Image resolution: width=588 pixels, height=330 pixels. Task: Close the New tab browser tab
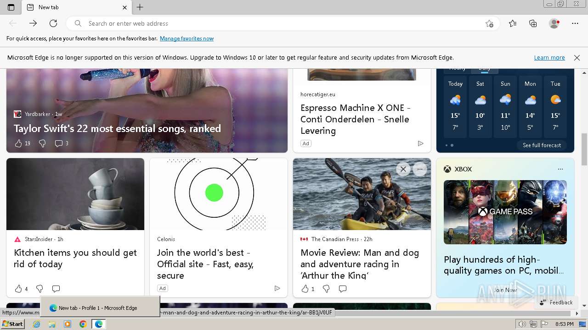coord(124,7)
